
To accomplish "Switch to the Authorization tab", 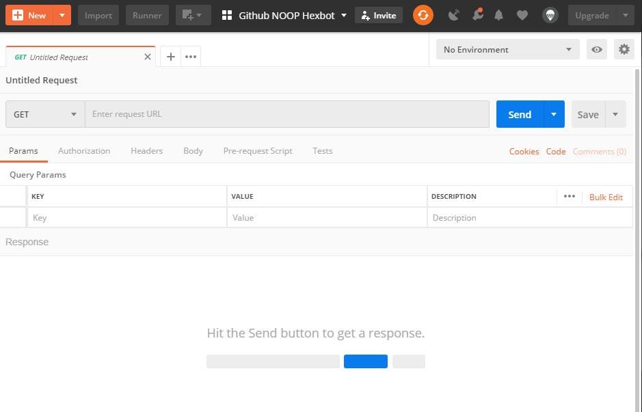I will pyautogui.click(x=84, y=151).
